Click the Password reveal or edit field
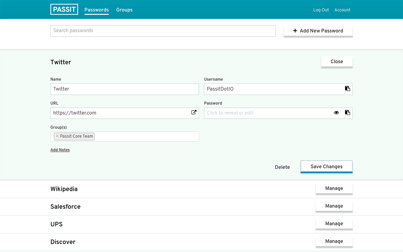 tap(268, 113)
